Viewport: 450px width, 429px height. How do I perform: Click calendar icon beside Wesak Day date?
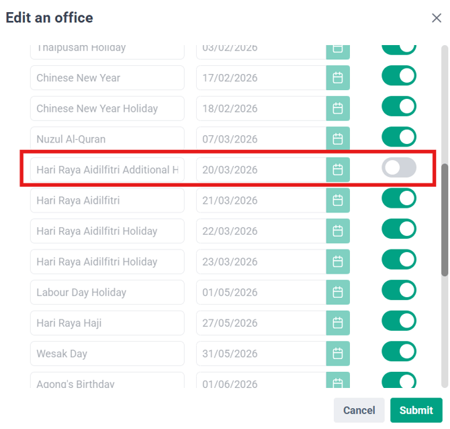(338, 354)
